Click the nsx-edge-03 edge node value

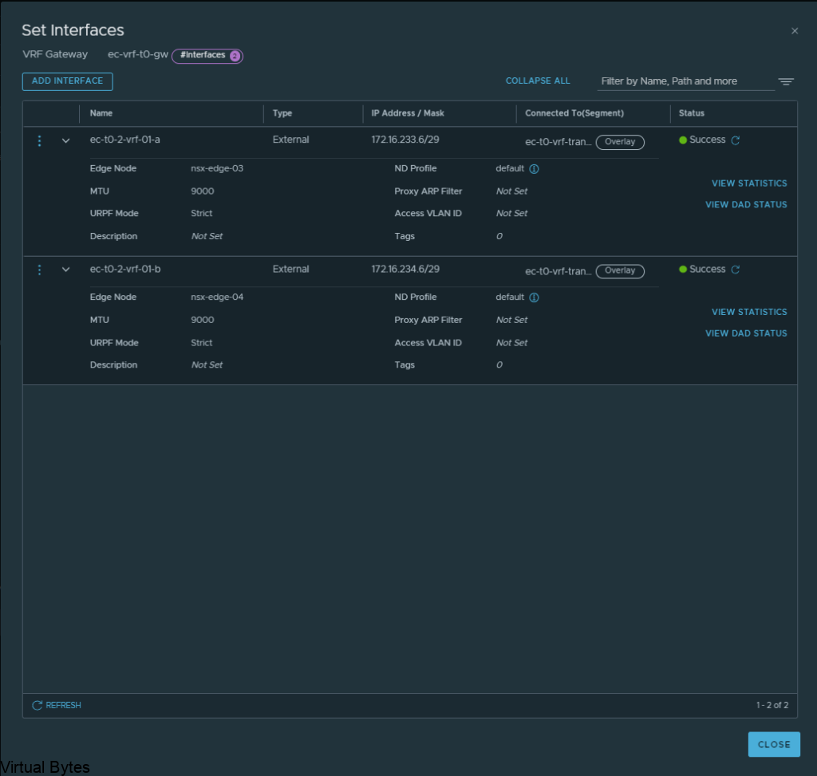[x=217, y=169]
